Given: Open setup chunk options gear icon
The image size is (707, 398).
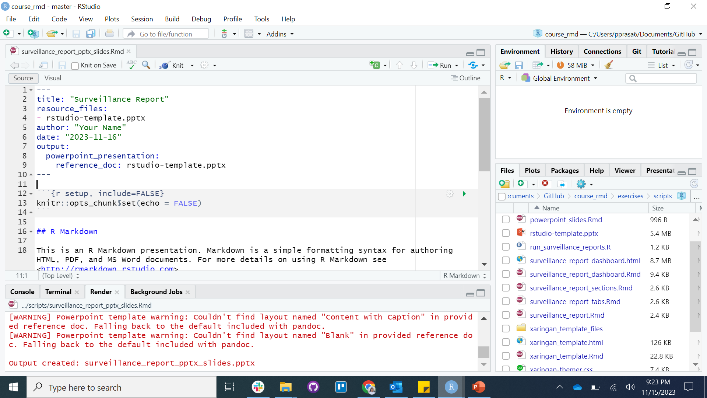Looking at the screenshot, I should (450, 193).
